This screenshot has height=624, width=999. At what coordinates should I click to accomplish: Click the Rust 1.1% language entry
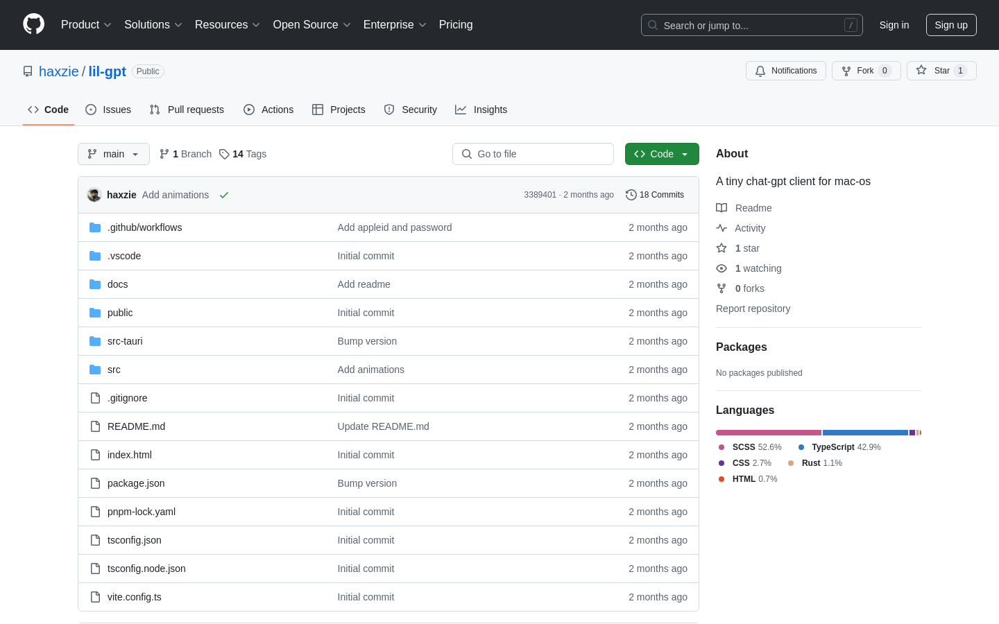815,463
